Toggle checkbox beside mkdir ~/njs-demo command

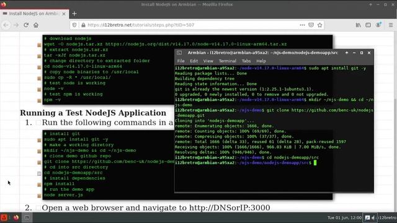pos(39,151)
